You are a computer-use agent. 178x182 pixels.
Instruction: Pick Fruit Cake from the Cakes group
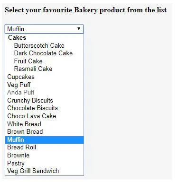tap(45, 61)
